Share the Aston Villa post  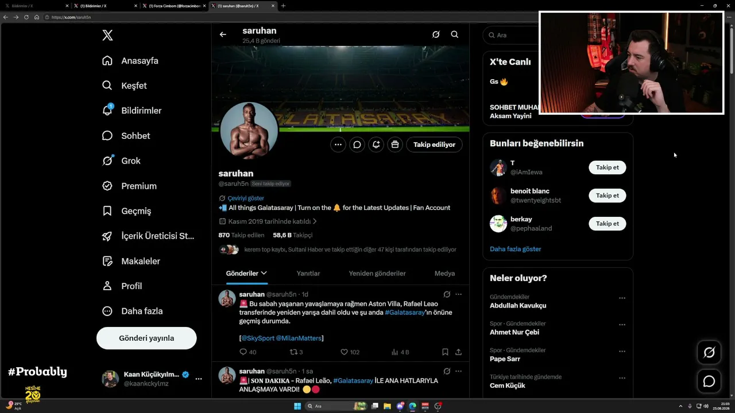click(458, 352)
